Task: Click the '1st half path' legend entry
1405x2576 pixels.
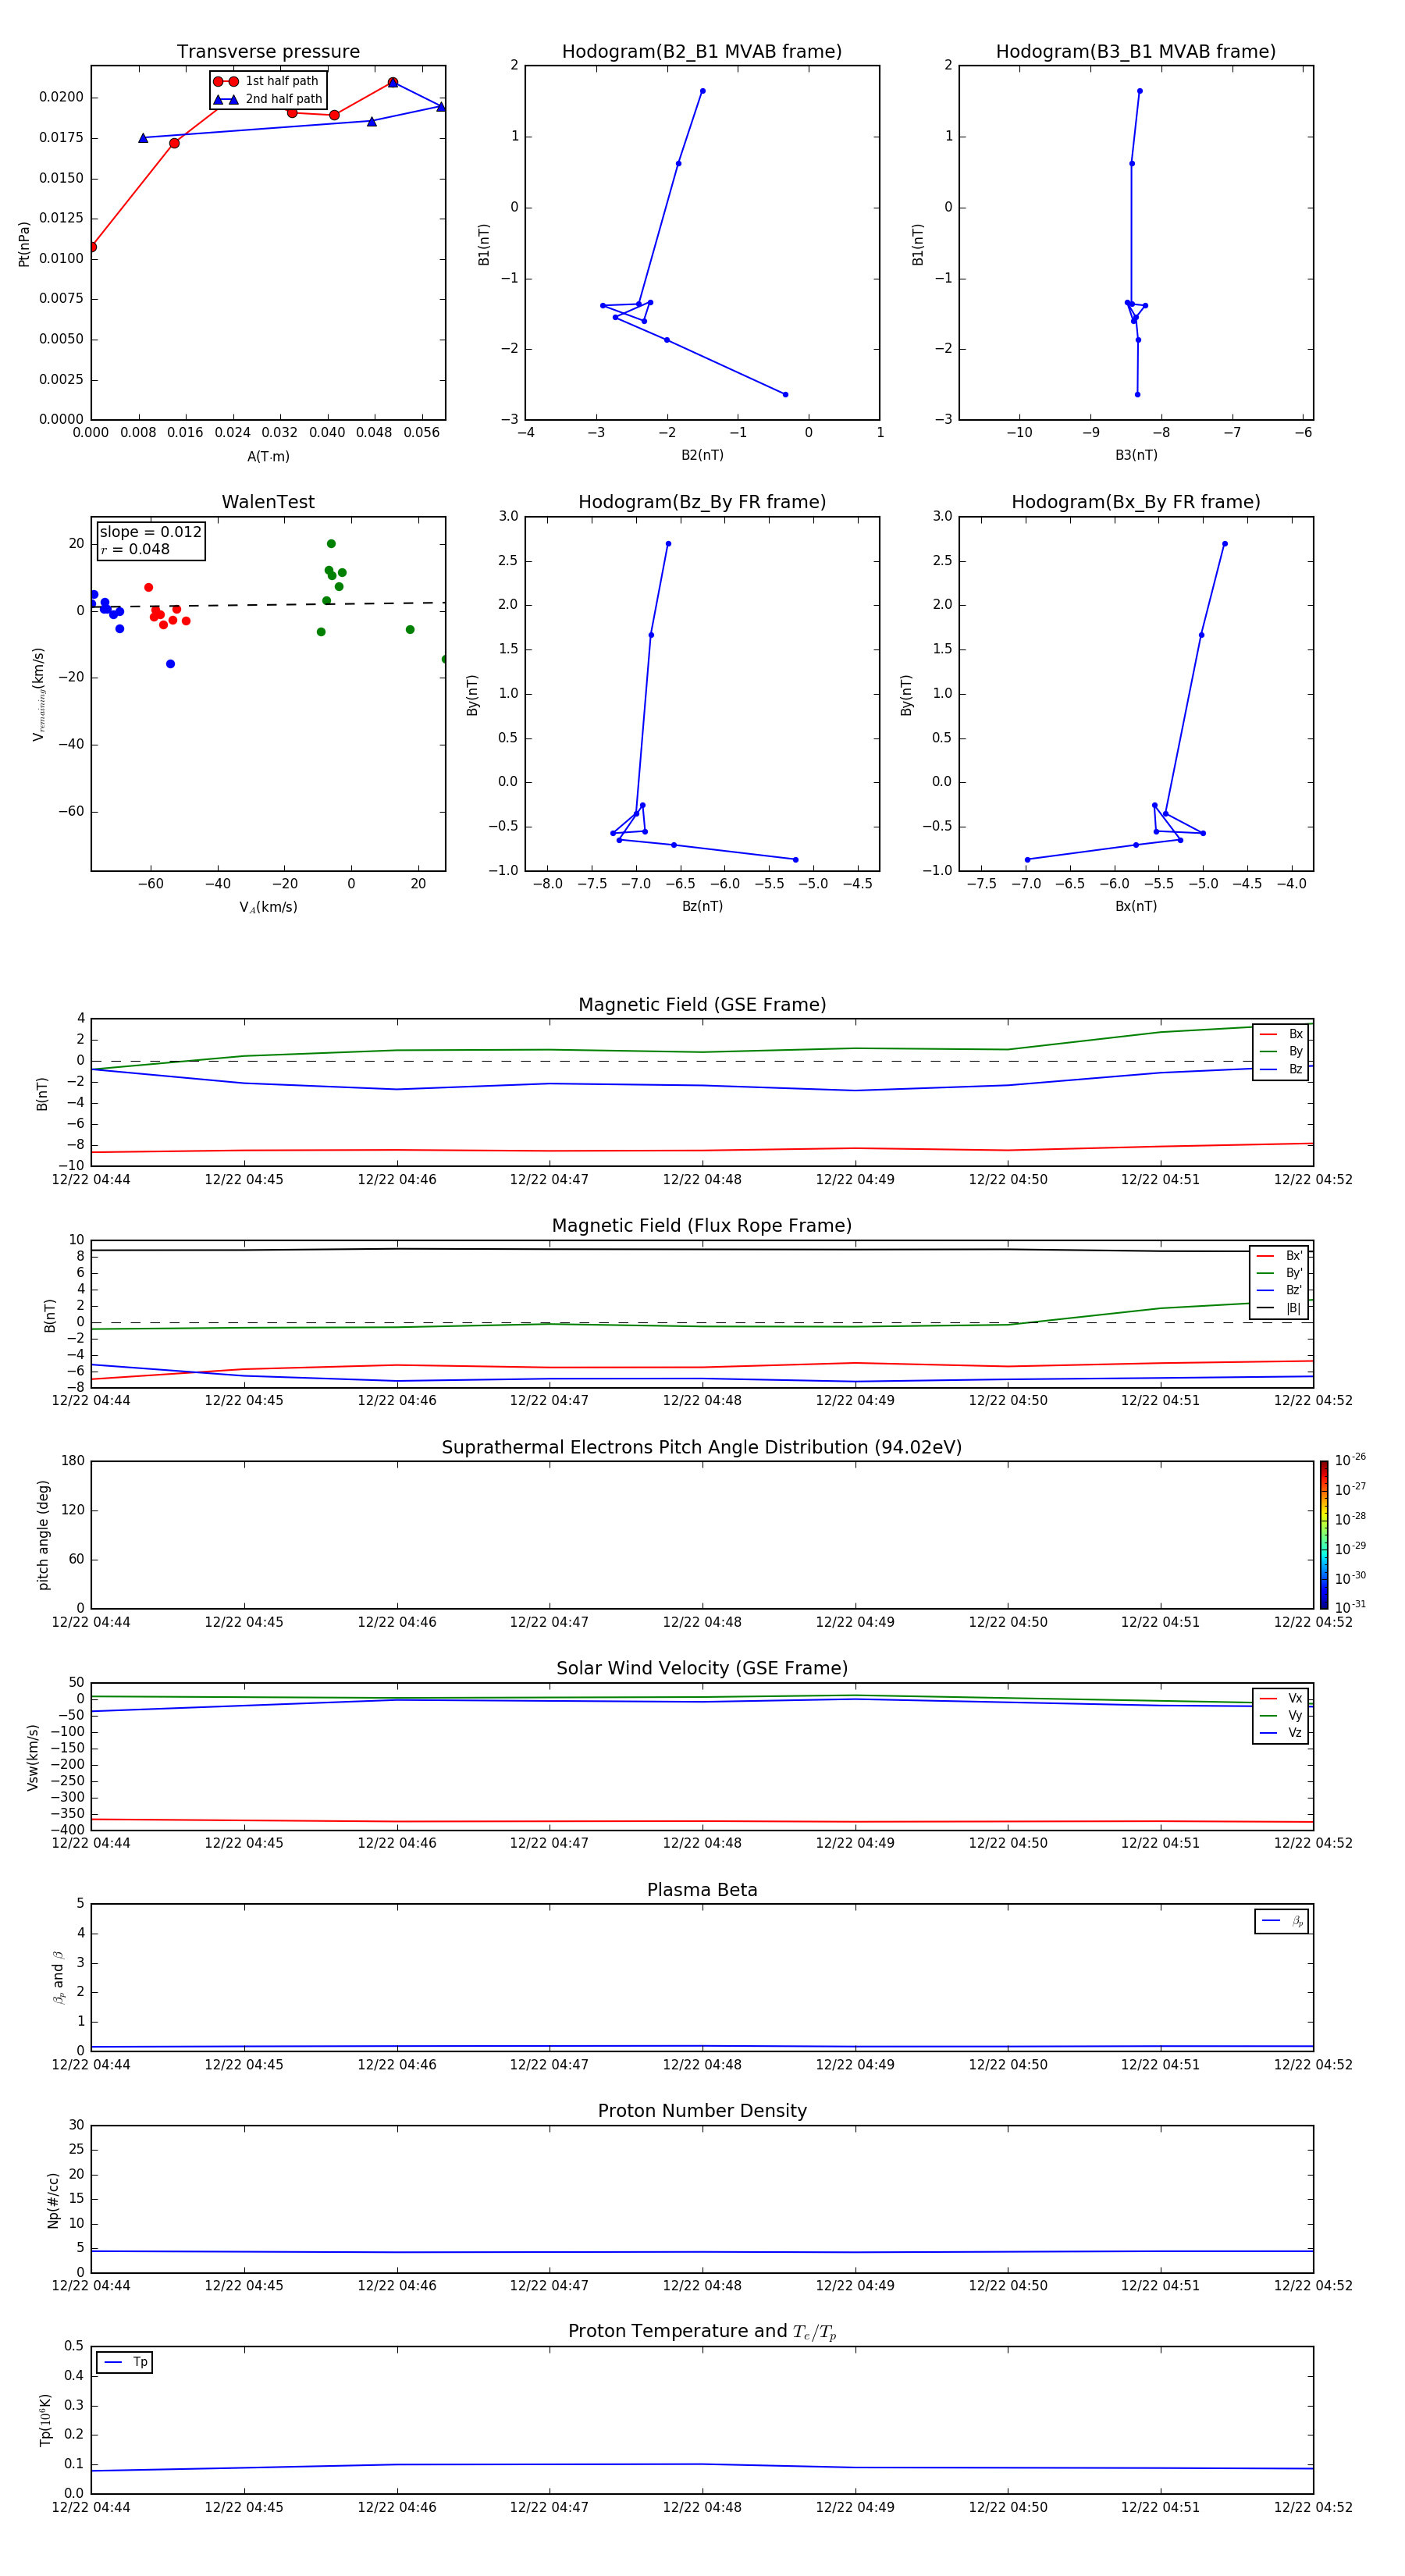Action: [x=267, y=81]
